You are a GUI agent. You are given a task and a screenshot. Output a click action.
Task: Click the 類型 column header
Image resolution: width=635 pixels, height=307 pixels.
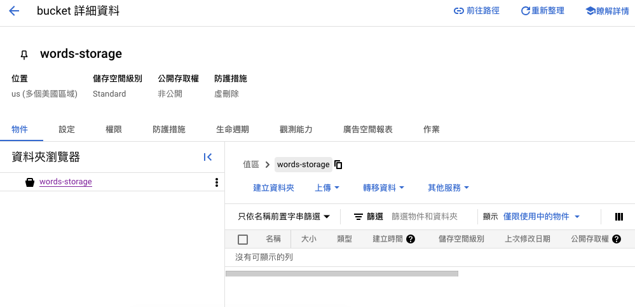[345, 239]
